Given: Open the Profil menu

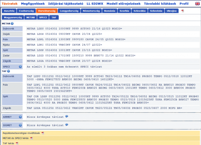Looking at the screenshot, I should pos(184,3).
